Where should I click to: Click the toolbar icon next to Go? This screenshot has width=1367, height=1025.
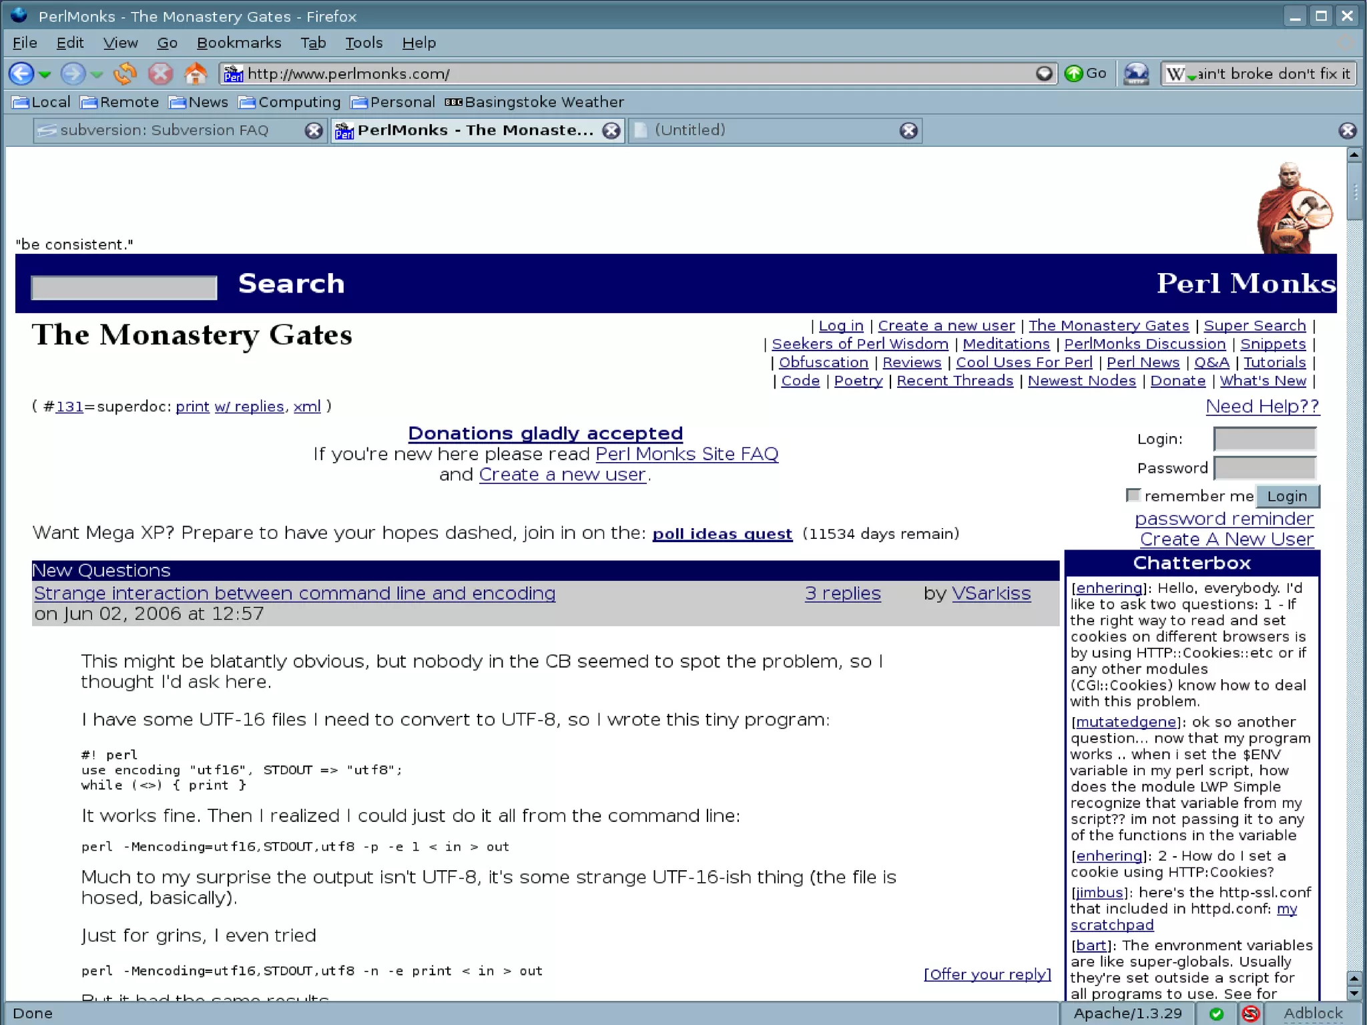(x=1136, y=73)
